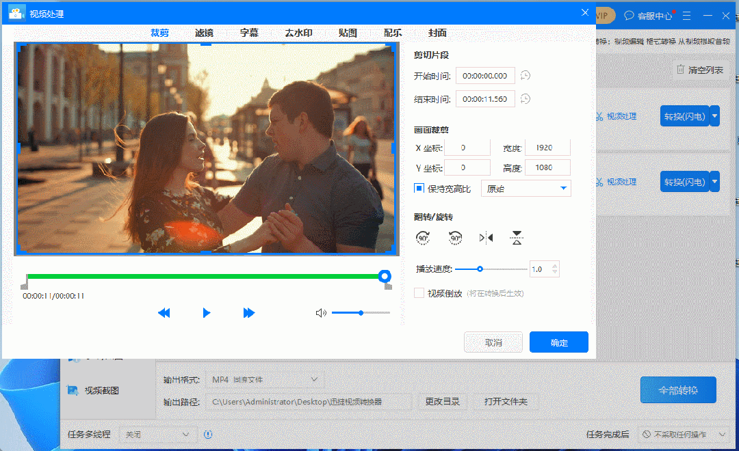Click the first 转换(闪电) button
This screenshot has height=451, width=739.
pos(685,116)
